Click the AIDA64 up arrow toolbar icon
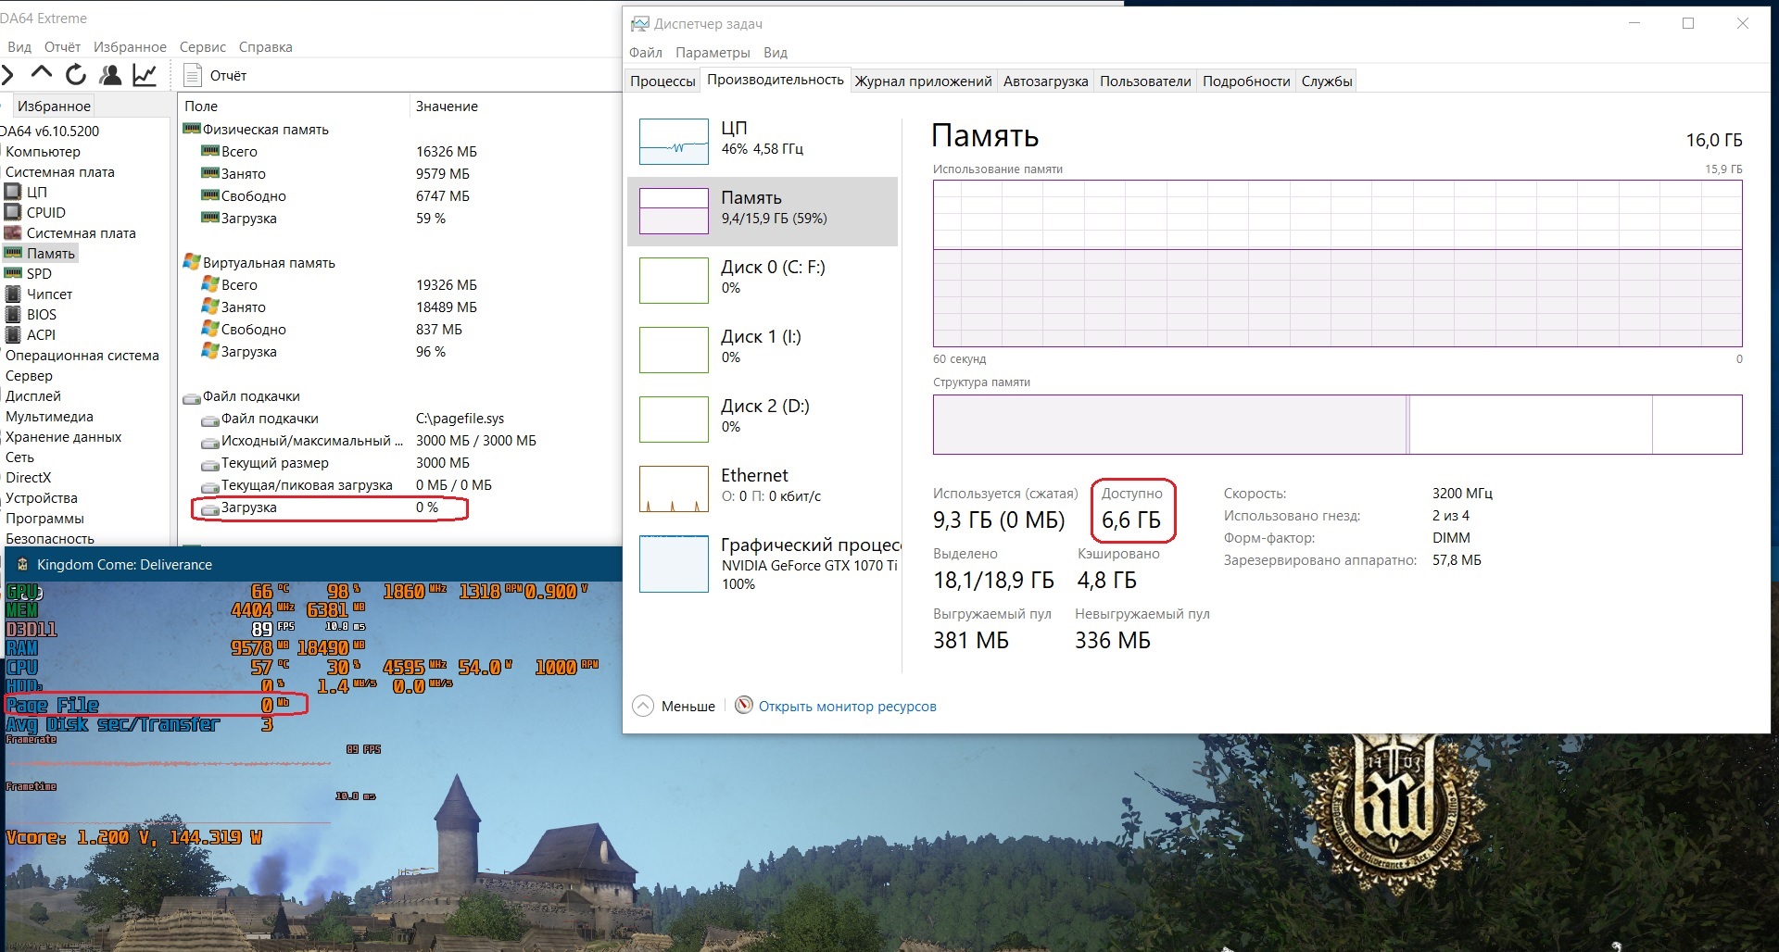1779x952 pixels. 41,73
